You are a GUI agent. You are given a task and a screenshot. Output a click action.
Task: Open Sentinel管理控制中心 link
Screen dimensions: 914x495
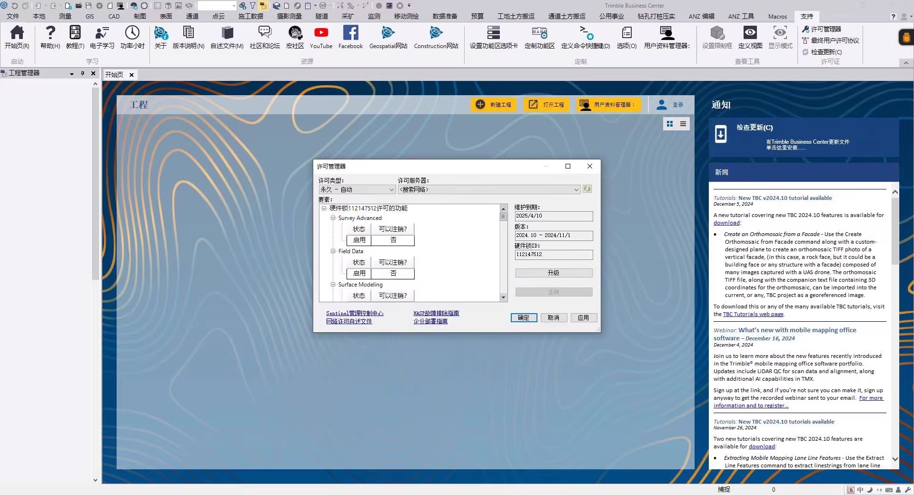[x=355, y=313]
